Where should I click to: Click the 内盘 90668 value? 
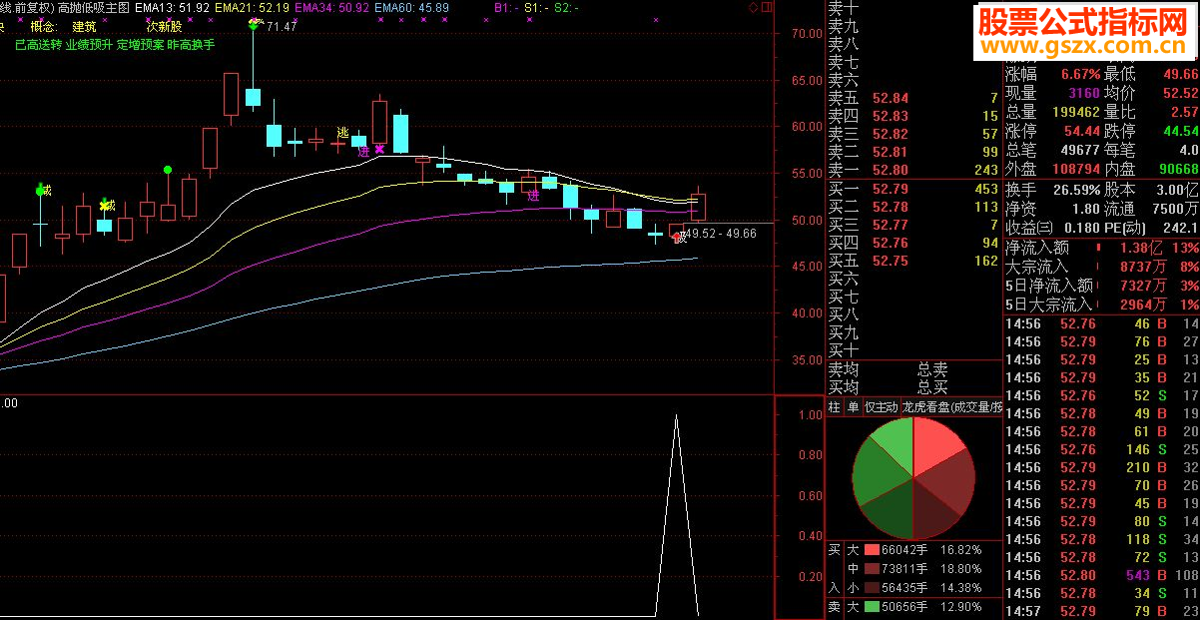(1179, 169)
